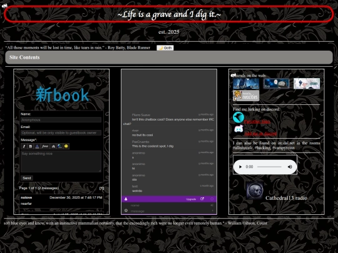Select the nolove guestbook entry name
Viewport: 338px width, 253px height.
(x=26, y=197)
